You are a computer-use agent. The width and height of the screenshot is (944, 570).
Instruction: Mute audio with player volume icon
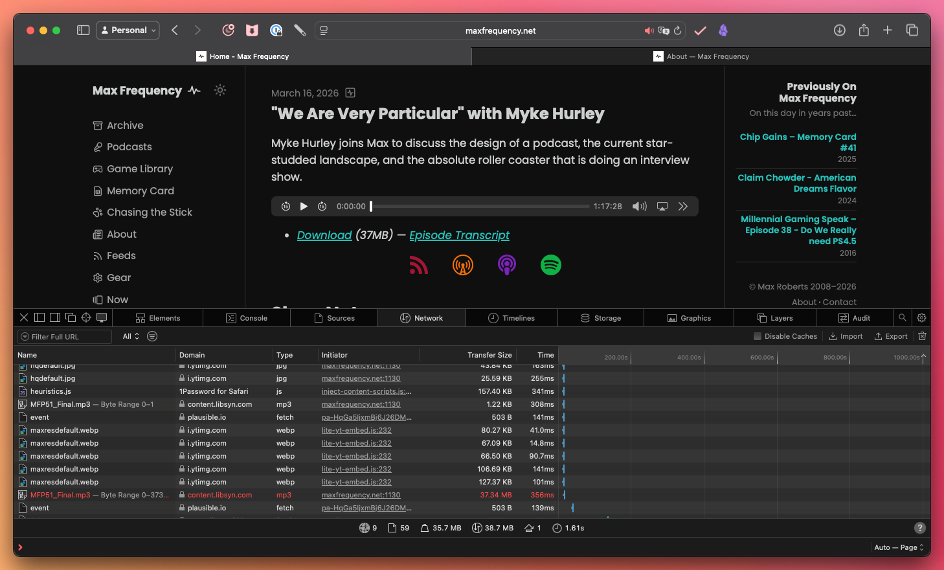[639, 207]
